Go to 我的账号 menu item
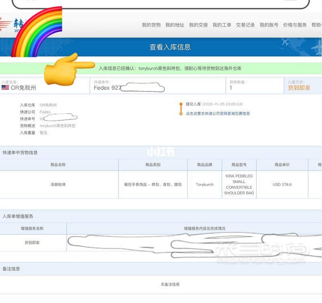322x303 pixels. tap(269, 25)
